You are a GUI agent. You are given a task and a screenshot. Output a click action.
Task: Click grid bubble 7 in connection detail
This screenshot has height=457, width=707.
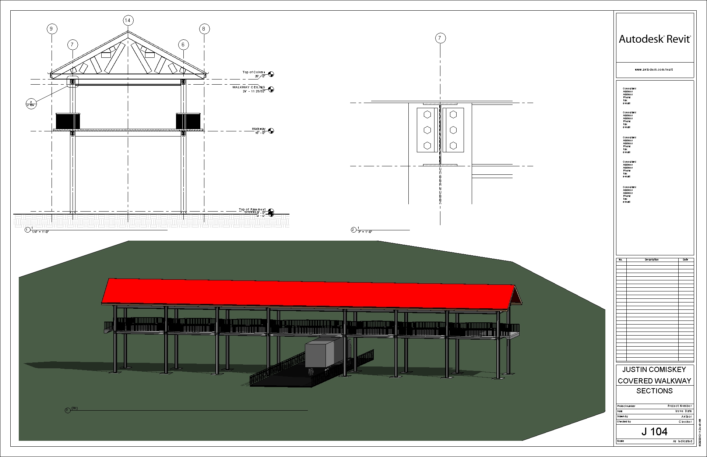(440, 38)
